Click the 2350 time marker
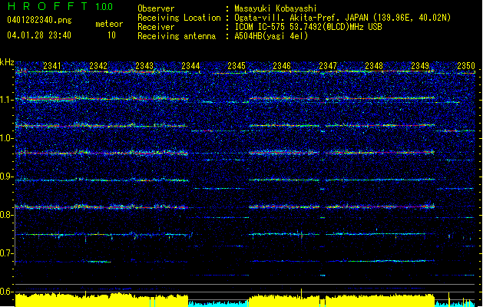The width and height of the screenshot is (483, 307). pyautogui.click(x=466, y=66)
